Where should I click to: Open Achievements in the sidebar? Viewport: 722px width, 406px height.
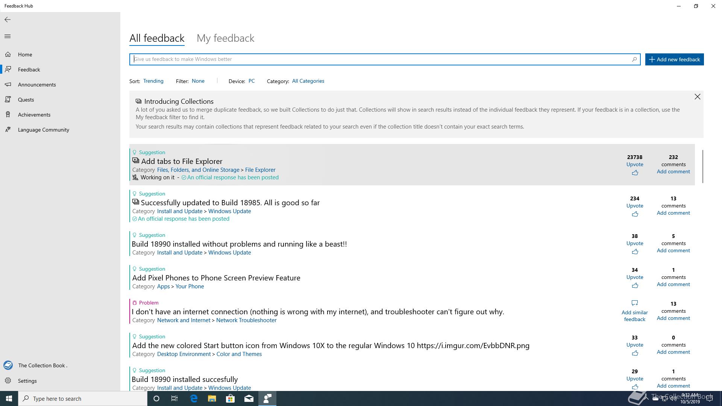coord(34,115)
